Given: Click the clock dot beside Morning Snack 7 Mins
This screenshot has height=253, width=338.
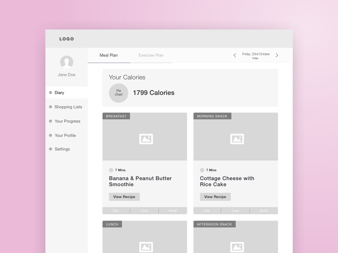Looking at the screenshot, I should pos(202,170).
